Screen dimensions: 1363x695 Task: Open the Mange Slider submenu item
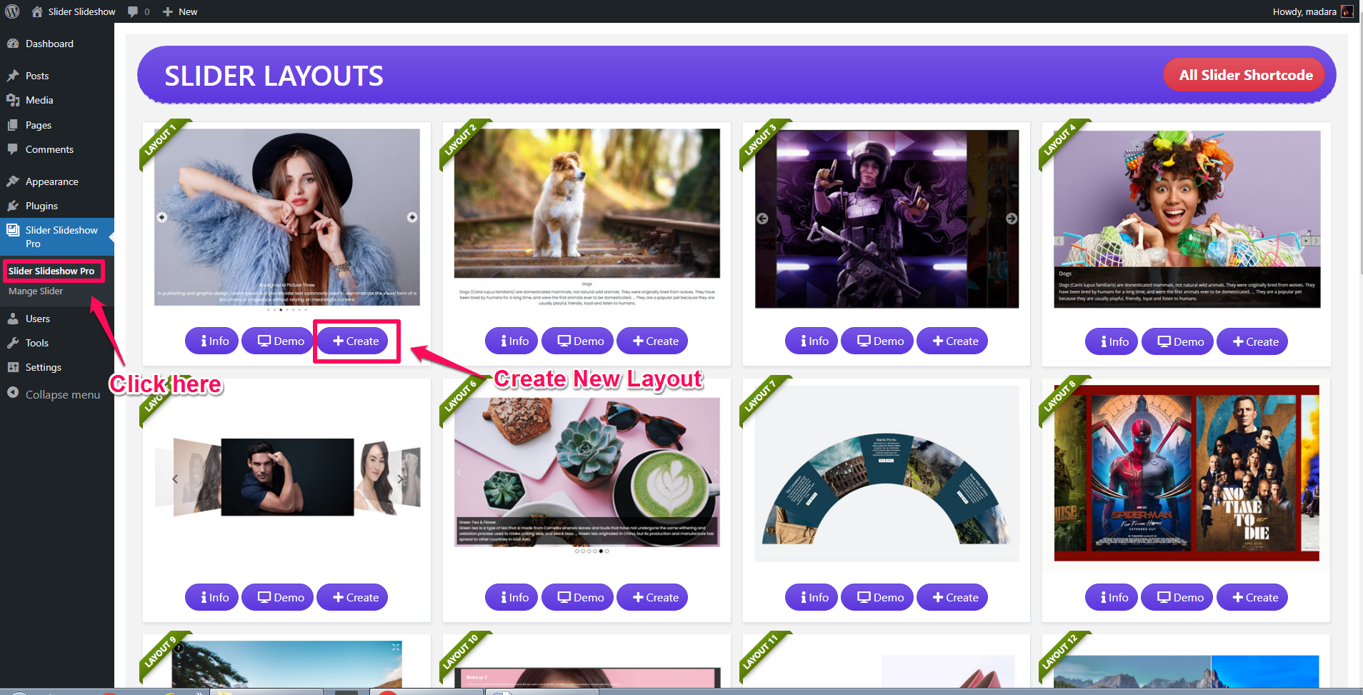[x=36, y=291]
